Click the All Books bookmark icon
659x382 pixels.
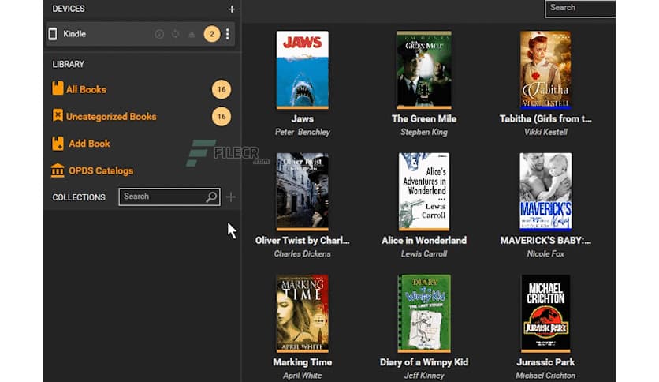click(58, 88)
